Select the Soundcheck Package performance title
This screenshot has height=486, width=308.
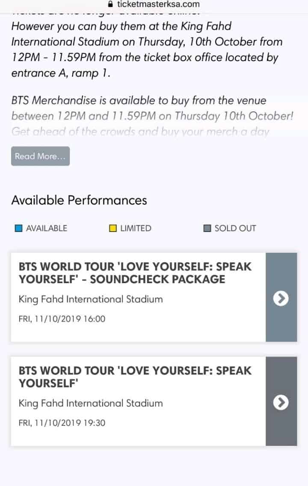(135, 273)
